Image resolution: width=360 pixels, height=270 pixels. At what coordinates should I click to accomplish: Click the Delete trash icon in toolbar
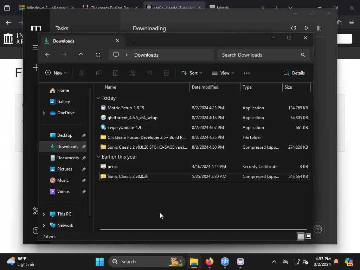coord(166,73)
